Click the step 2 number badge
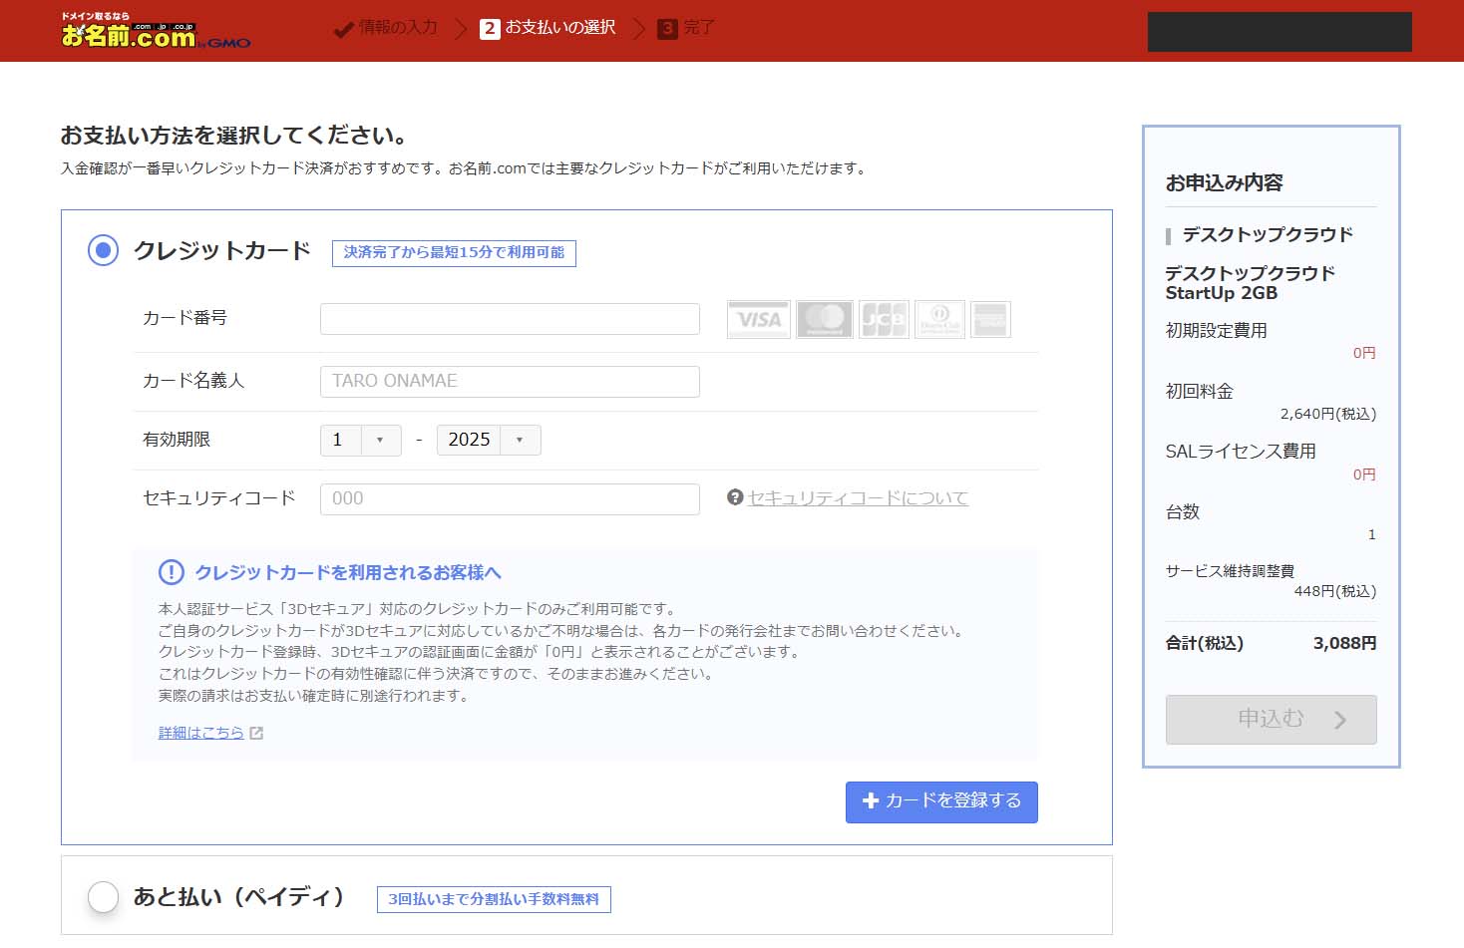The image size is (1464, 948). pyautogui.click(x=490, y=29)
